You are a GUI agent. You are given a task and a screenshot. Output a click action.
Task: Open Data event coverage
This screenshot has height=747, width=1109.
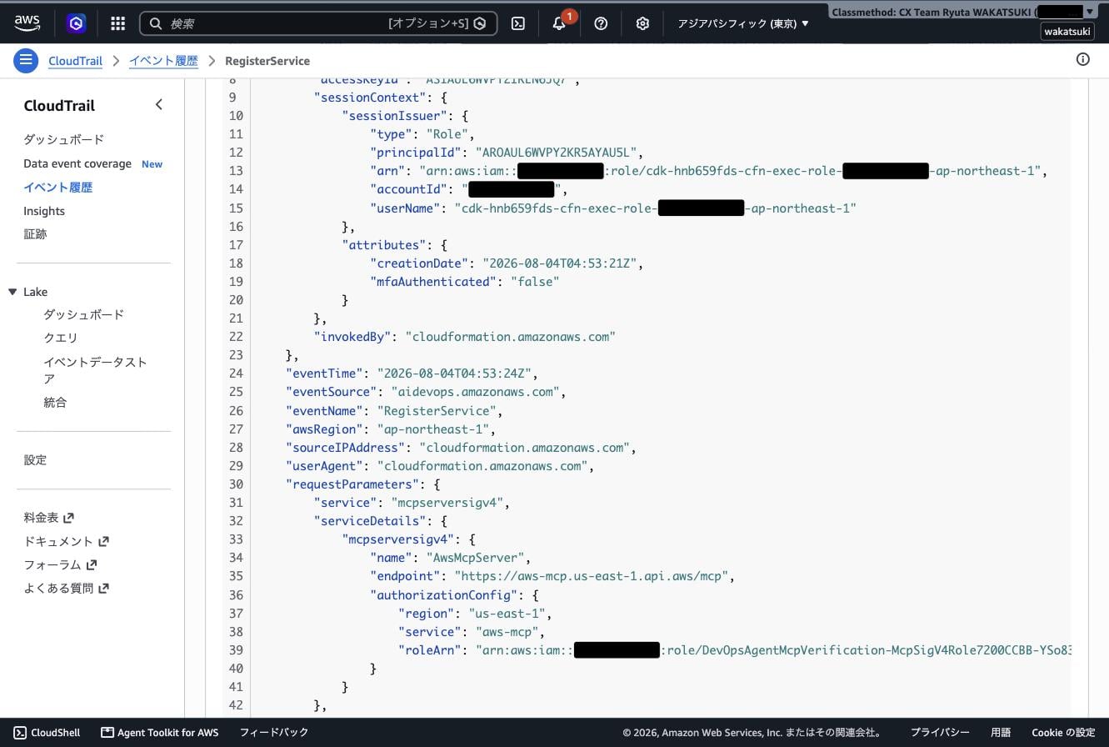point(77,163)
